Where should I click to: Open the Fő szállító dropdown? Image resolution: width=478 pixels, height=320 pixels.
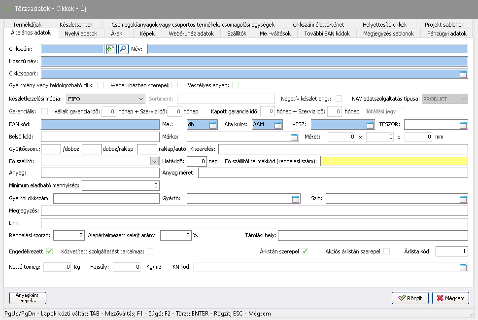(x=153, y=161)
